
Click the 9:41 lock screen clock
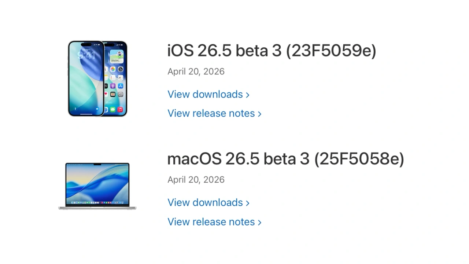tap(86, 55)
